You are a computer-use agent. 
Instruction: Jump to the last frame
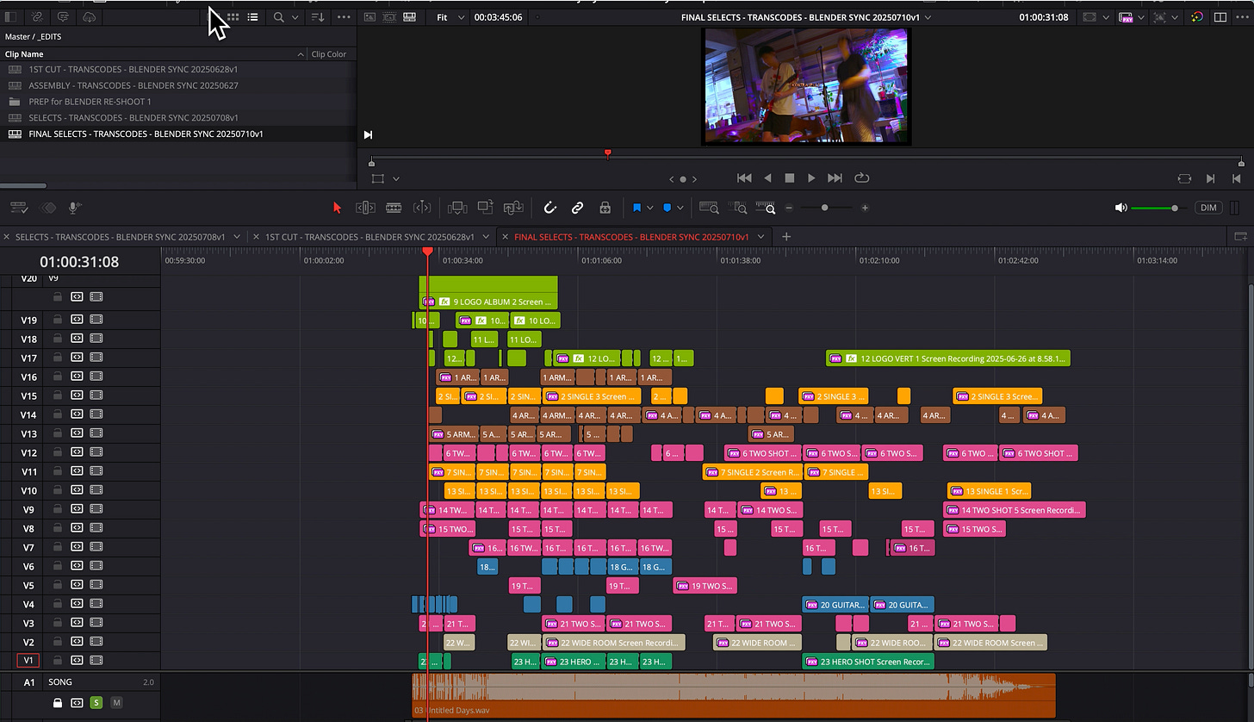(x=835, y=178)
